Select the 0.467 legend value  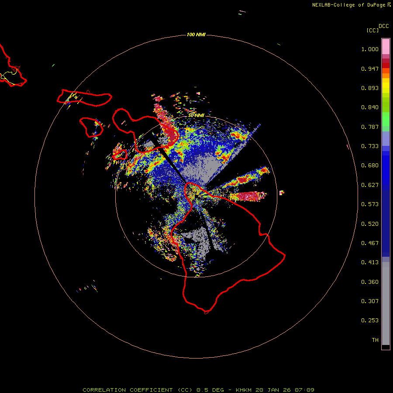coord(370,243)
